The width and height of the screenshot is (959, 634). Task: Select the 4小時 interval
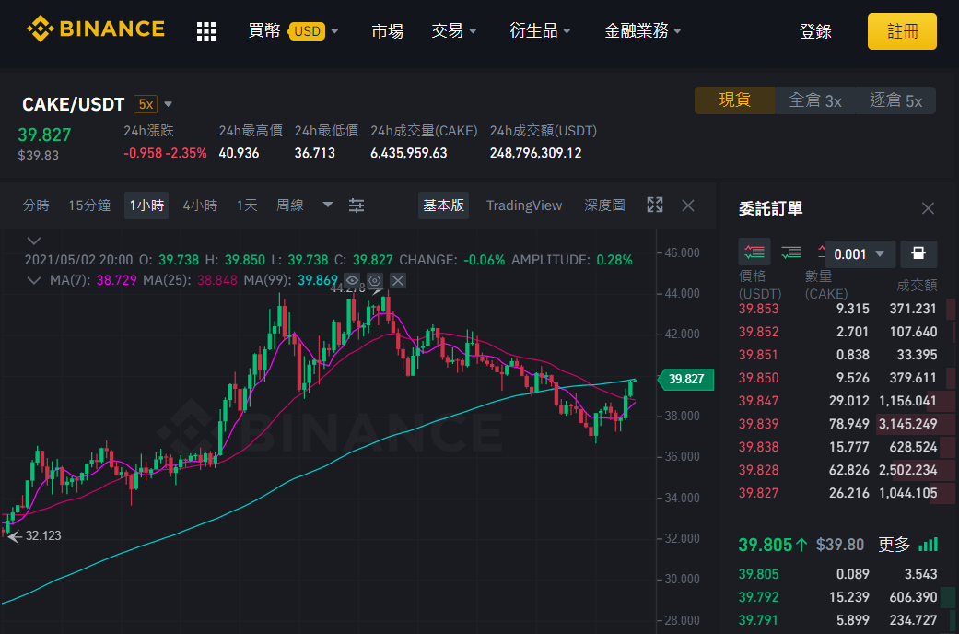(200, 205)
